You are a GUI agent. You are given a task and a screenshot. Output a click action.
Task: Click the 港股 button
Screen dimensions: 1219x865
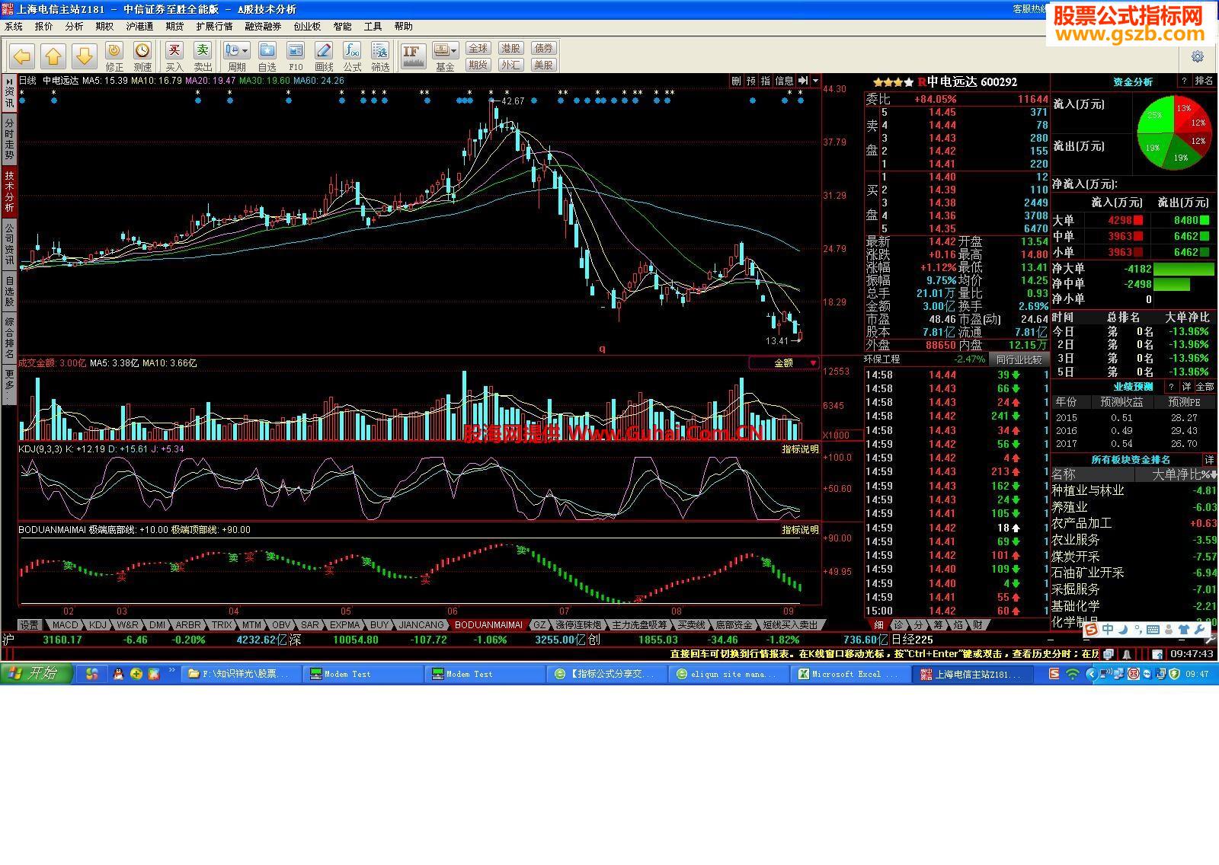coord(510,48)
